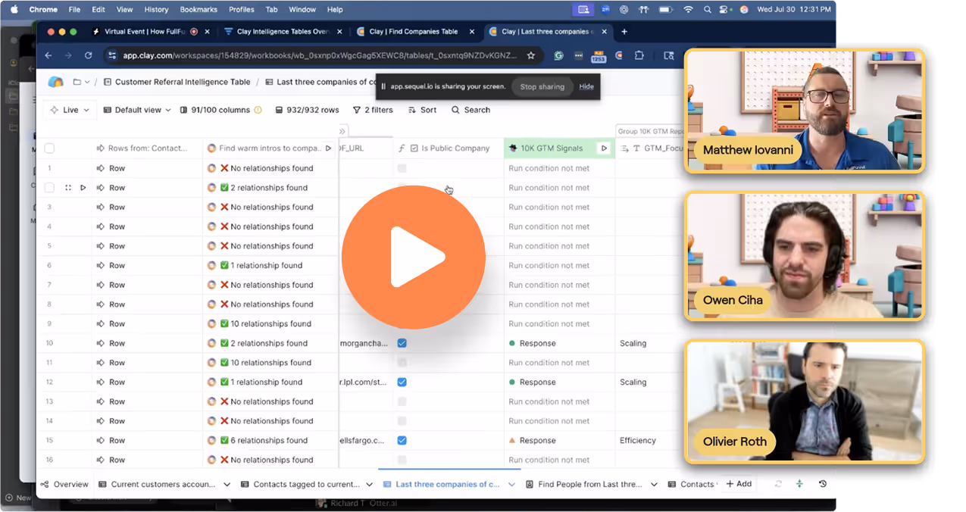Collapse columns with the double chevron
This screenshot has height=512, width=966.
pyautogui.click(x=342, y=131)
